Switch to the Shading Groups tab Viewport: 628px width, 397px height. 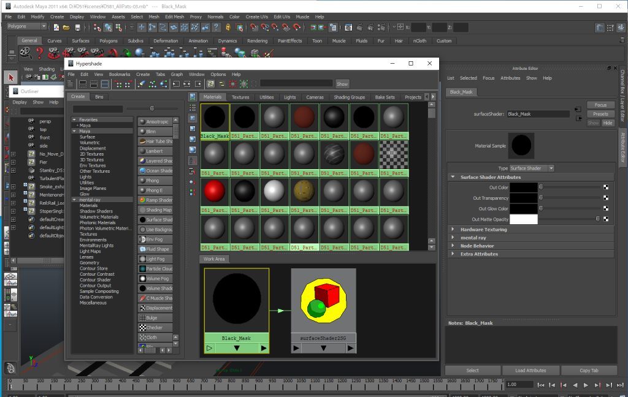tap(349, 97)
